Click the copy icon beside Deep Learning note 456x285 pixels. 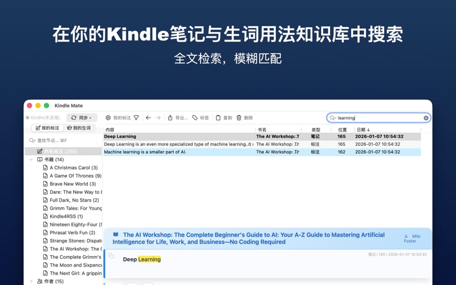coord(111,256)
